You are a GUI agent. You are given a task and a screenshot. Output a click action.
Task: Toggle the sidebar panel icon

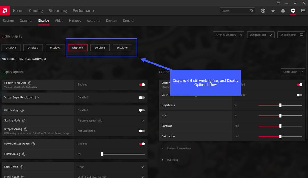[x=303, y=10]
